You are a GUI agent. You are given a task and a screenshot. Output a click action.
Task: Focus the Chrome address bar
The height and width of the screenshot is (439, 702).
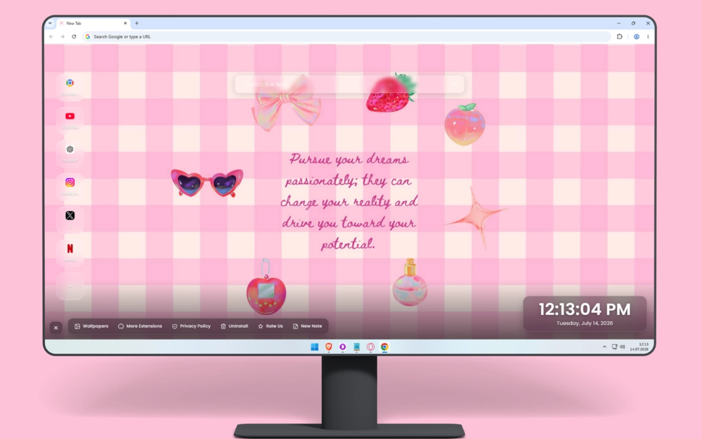347,37
